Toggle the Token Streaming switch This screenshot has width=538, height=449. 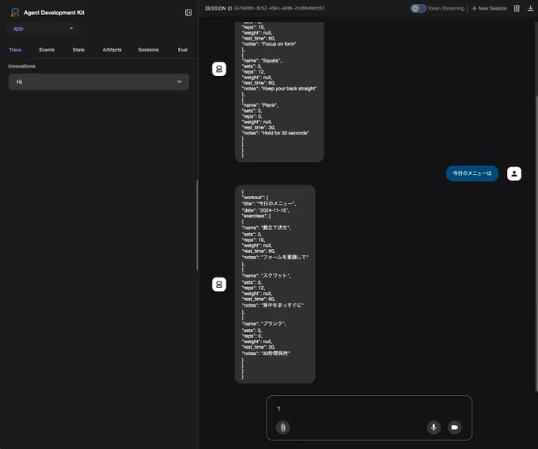418,8
